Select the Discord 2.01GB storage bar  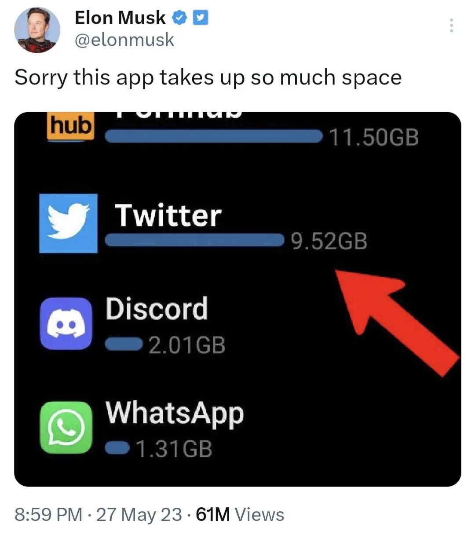coord(124,344)
